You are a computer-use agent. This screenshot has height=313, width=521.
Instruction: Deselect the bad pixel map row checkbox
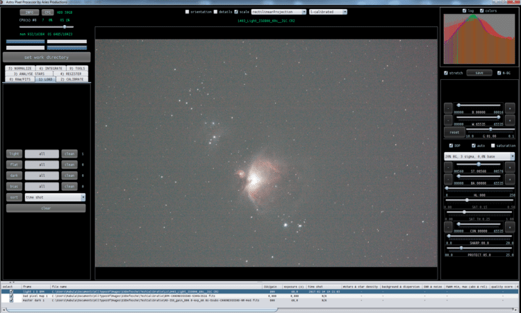coord(11,296)
